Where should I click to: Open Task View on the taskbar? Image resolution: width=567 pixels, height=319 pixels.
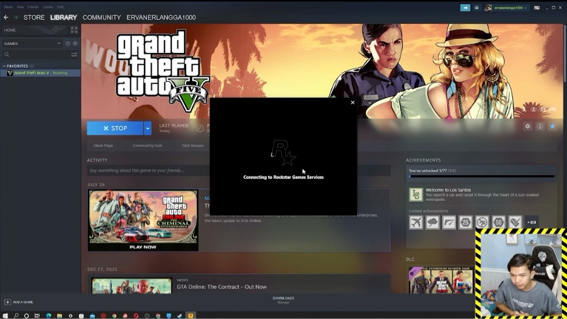[37, 315]
